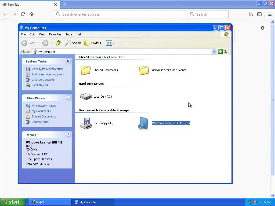Select the Windows Uranus ISO M1 CD icon

[143, 123]
